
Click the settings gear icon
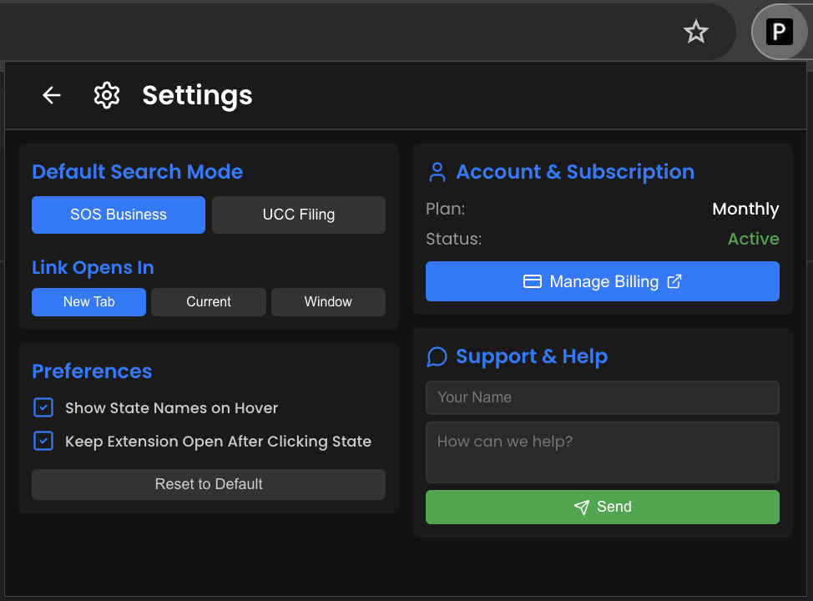tap(107, 95)
